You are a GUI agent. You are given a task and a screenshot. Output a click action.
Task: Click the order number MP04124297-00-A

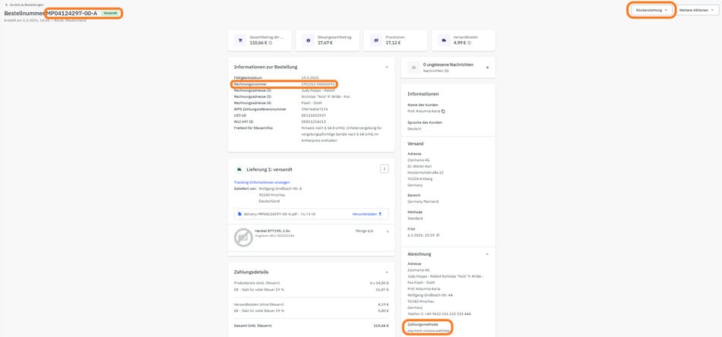(x=71, y=13)
